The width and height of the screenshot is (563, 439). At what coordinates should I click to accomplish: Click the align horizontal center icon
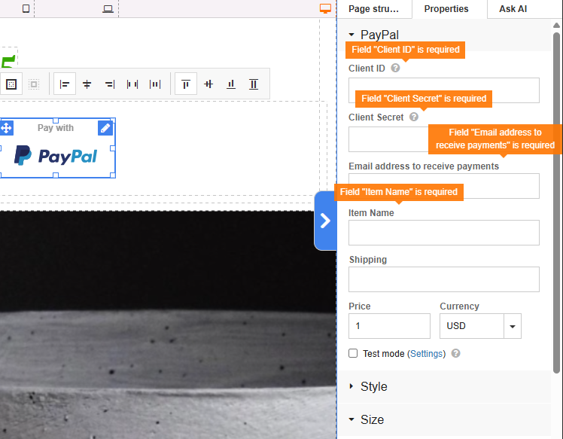[87, 84]
